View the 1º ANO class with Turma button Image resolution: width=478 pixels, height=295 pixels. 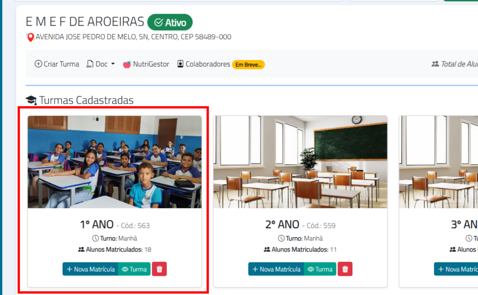tap(134, 269)
